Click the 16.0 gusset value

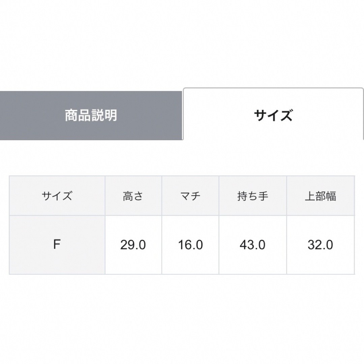click(190, 245)
